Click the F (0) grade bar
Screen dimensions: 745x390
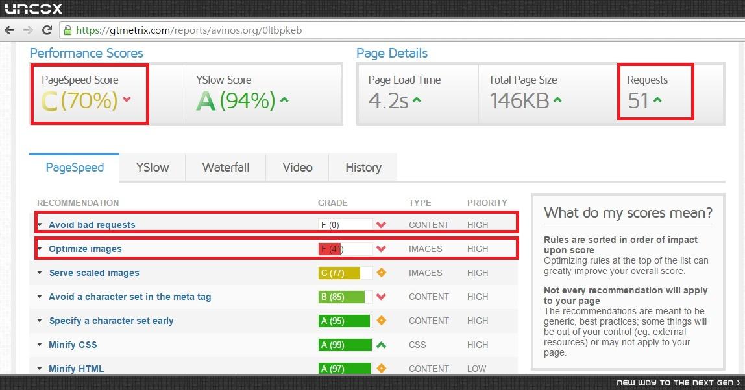pyautogui.click(x=345, y=225)
